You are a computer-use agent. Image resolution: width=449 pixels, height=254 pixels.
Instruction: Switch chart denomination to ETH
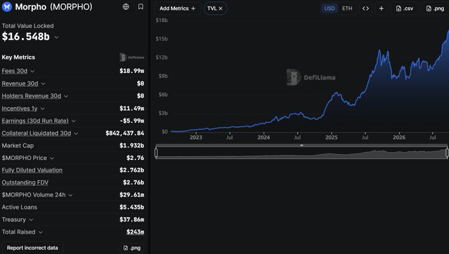coord(347,9)
